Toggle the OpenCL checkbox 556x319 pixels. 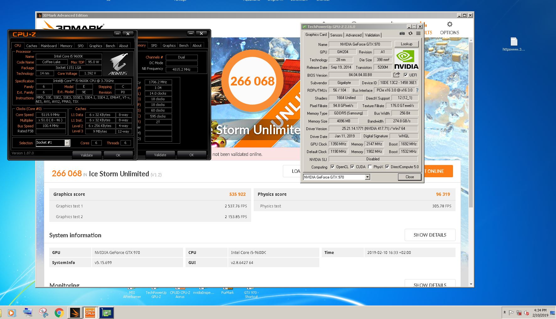(x=332, y=167)
